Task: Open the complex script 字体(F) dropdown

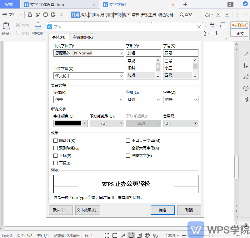Action: (x=121, y=100)
